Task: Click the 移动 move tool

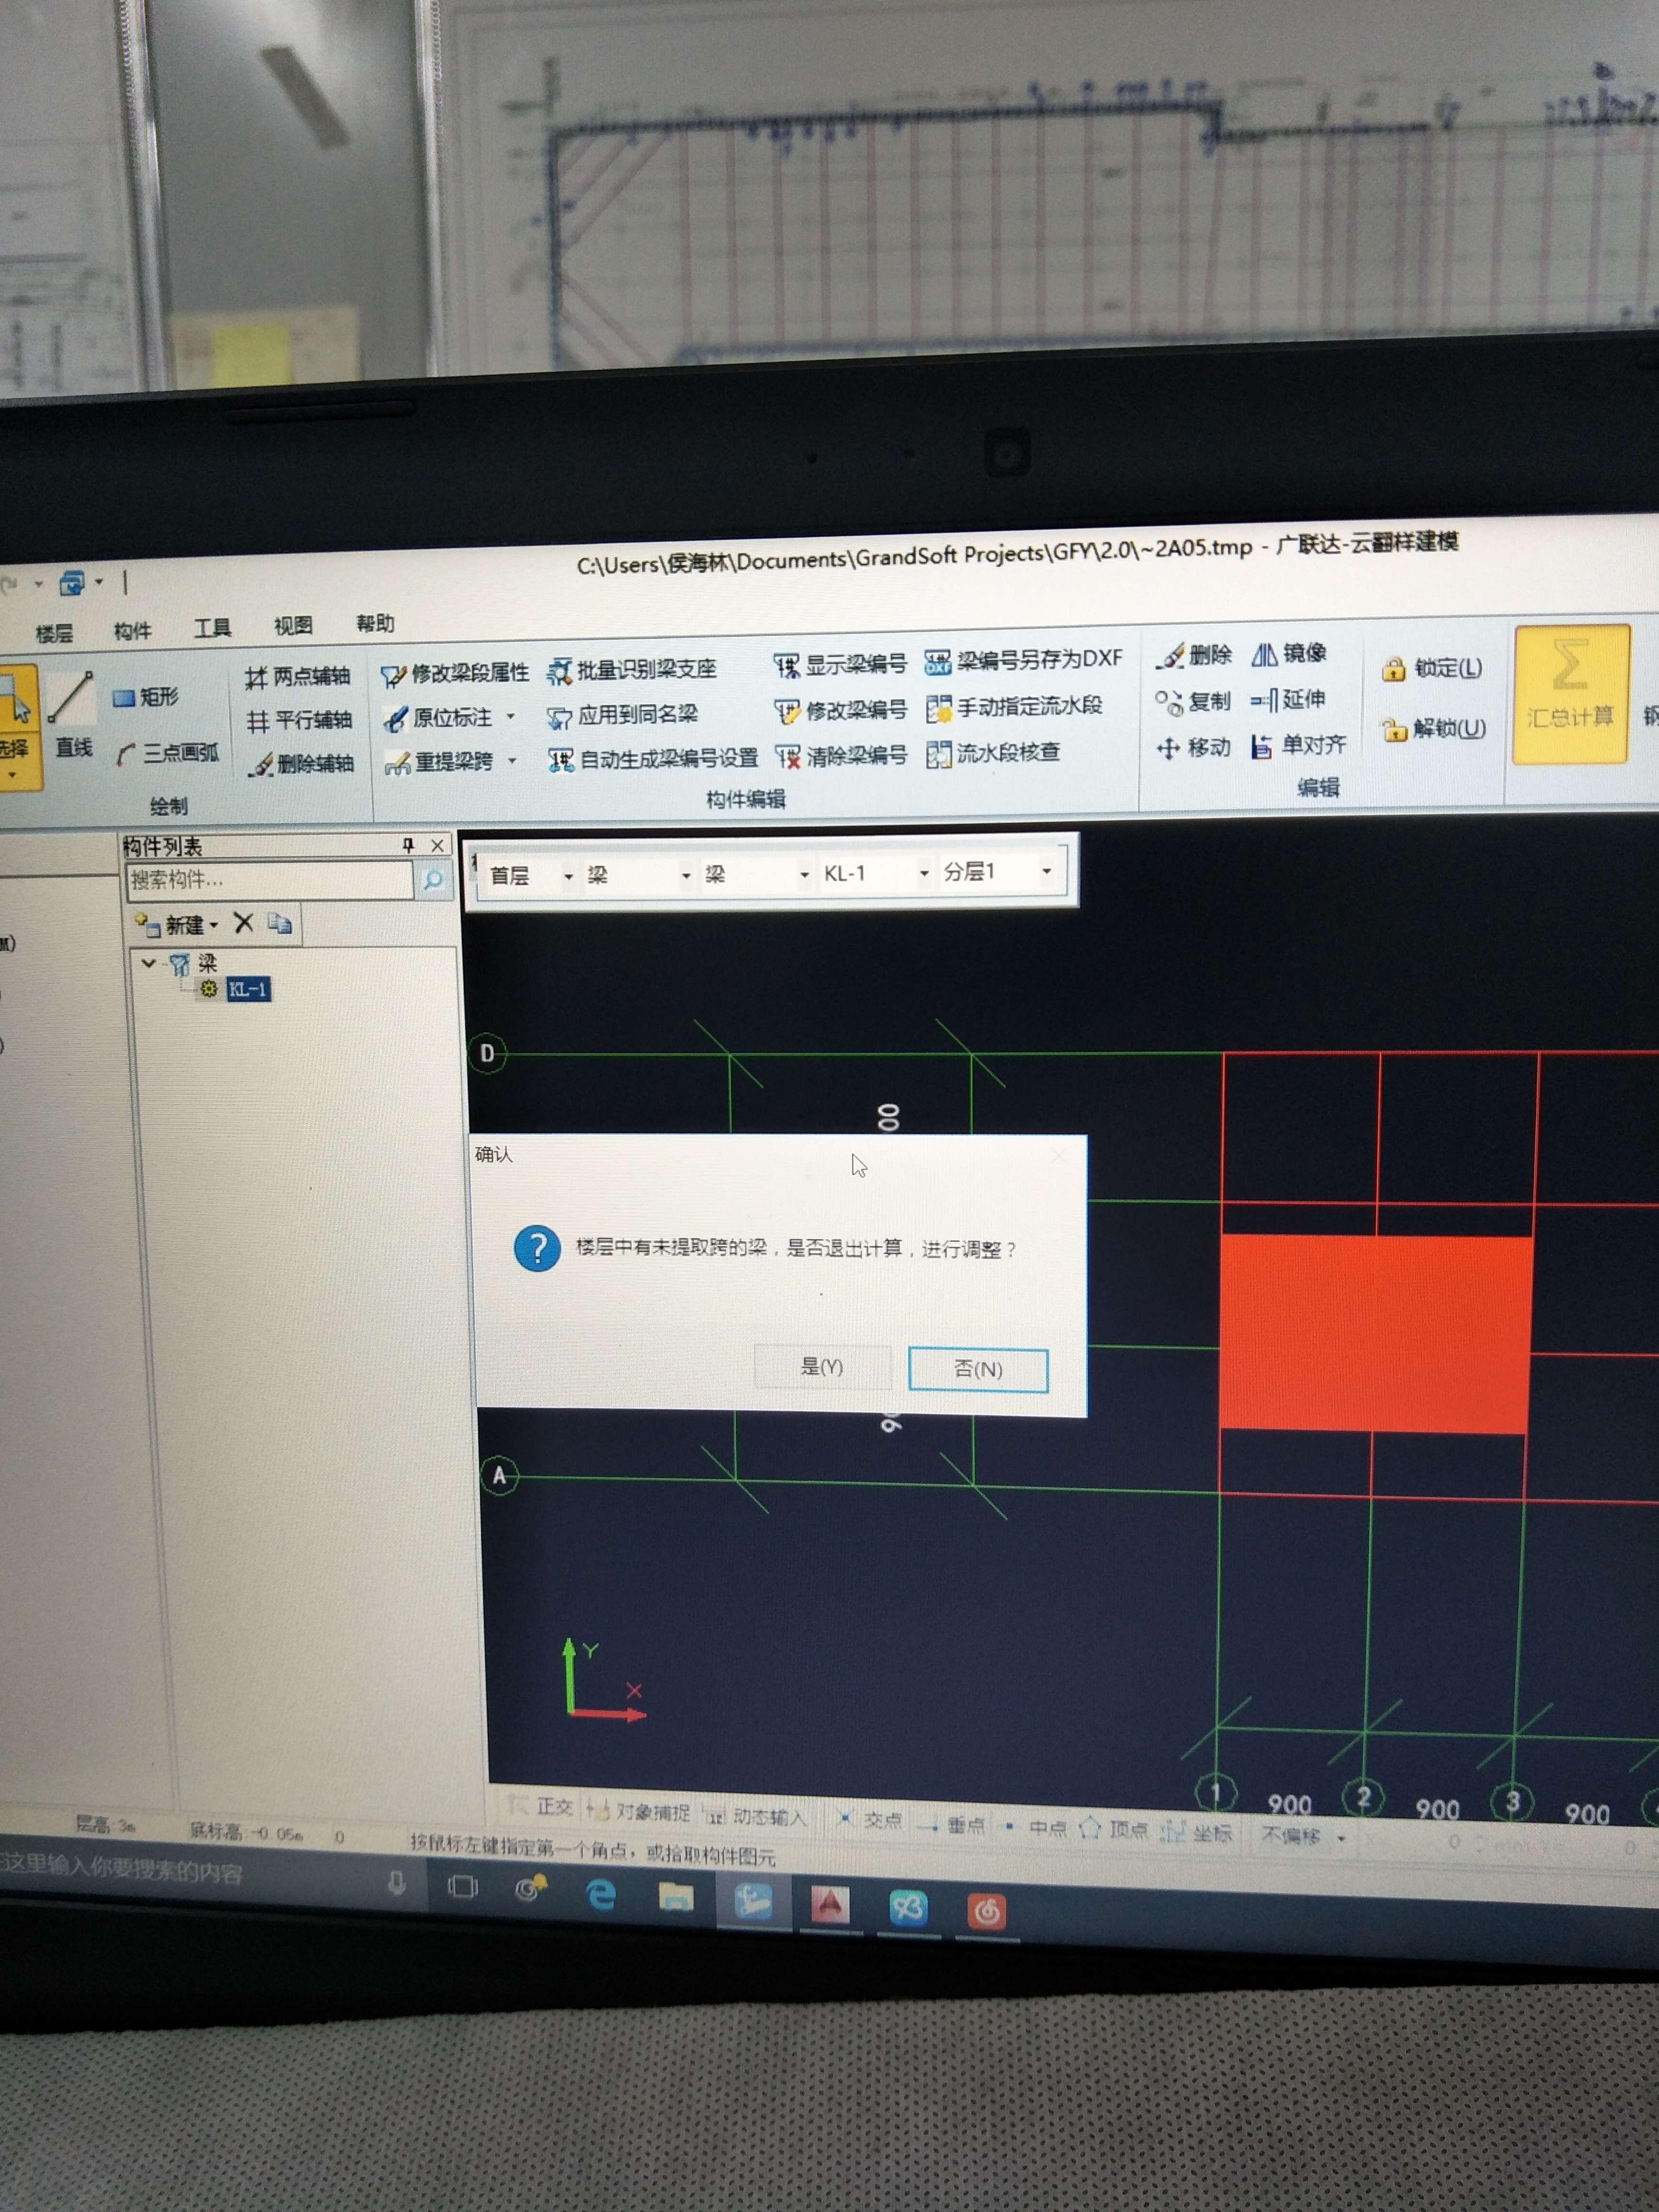Action: pos(1193,747)
